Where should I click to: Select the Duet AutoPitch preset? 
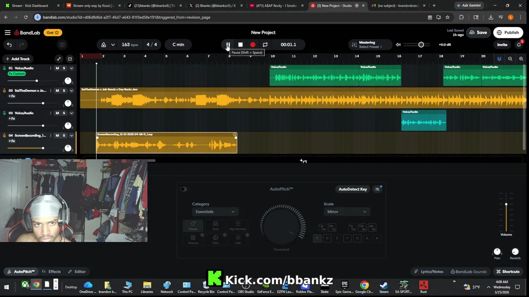click(x=215, y=226)
